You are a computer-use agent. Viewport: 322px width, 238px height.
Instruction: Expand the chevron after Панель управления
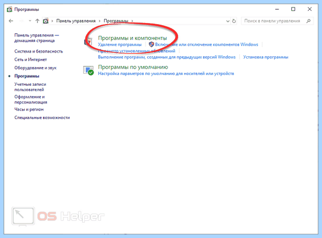(100, 21)
